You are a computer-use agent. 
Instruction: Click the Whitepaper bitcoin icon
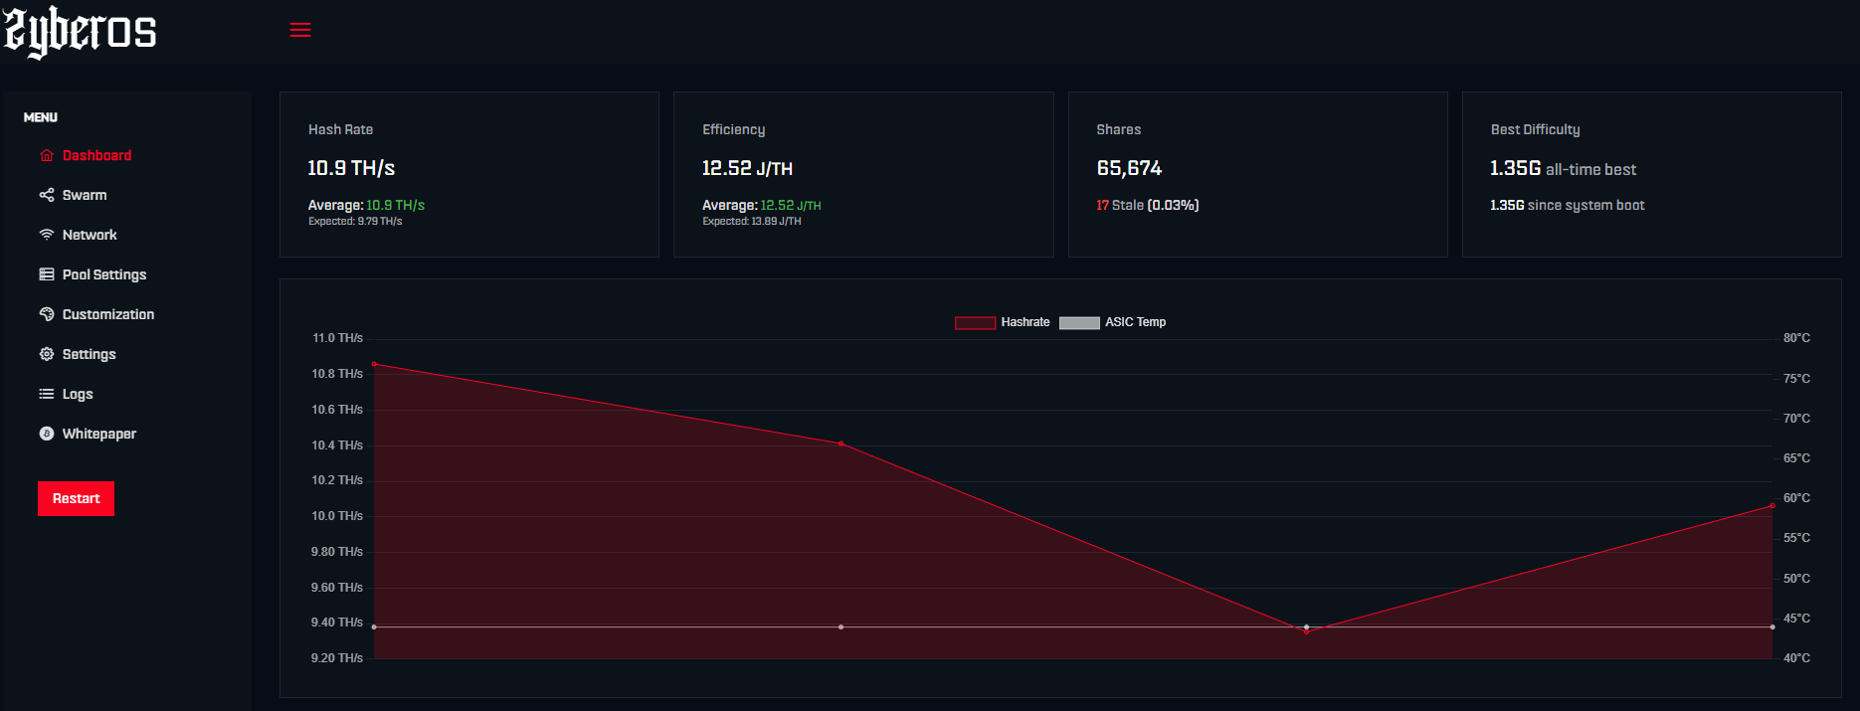tap(47, 434)
